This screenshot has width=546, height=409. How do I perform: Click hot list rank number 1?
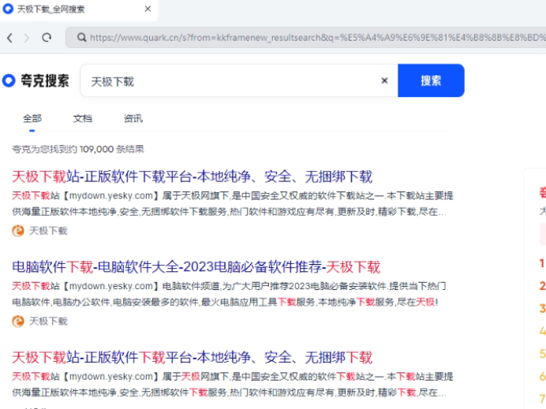point(542,263)
